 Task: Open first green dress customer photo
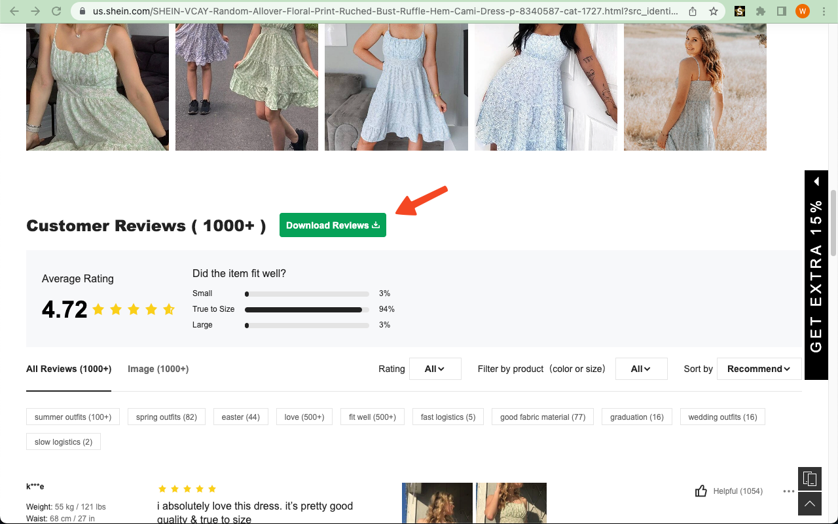click(98, 87)
